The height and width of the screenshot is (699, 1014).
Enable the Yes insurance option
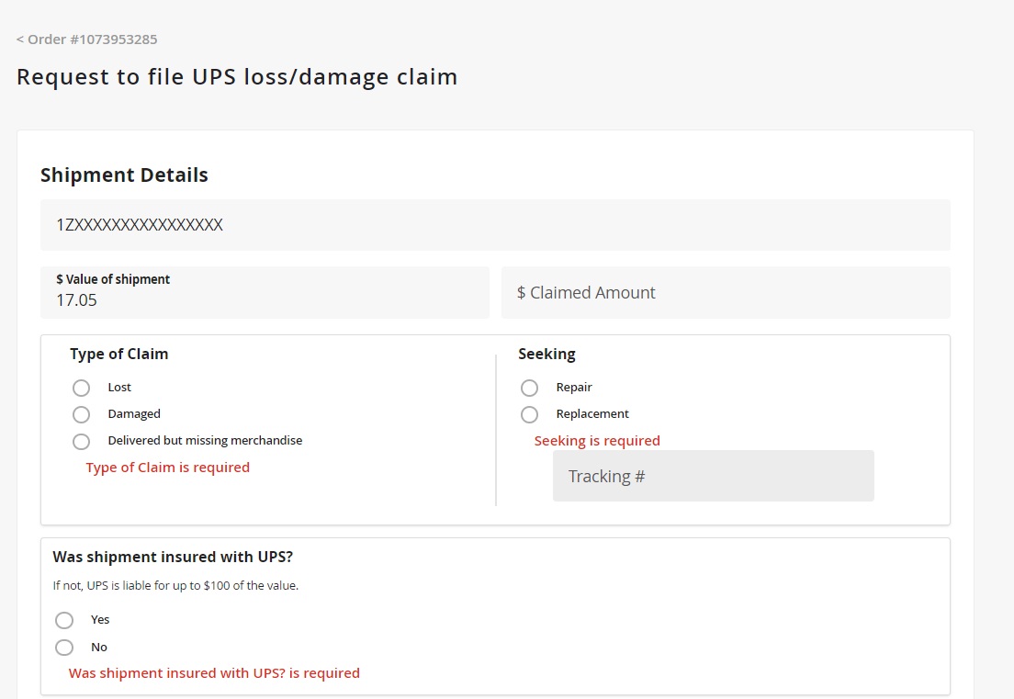pyautogui.click(x=64, y=620)
